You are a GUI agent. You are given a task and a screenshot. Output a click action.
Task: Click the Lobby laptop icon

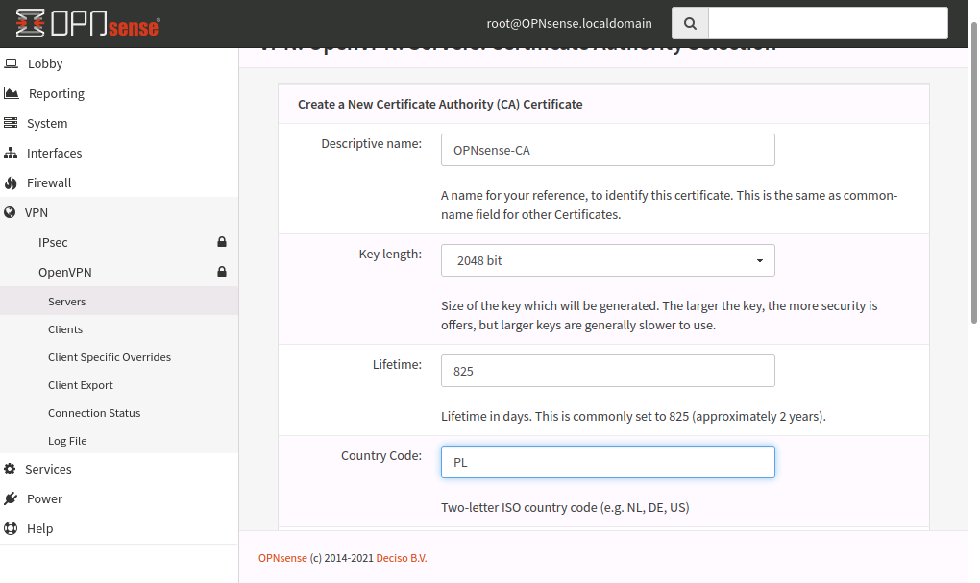(x=12, y=64)
